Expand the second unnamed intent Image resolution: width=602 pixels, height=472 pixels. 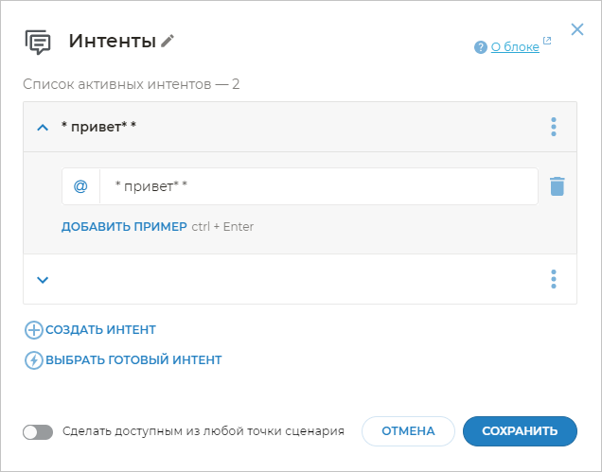42,279
